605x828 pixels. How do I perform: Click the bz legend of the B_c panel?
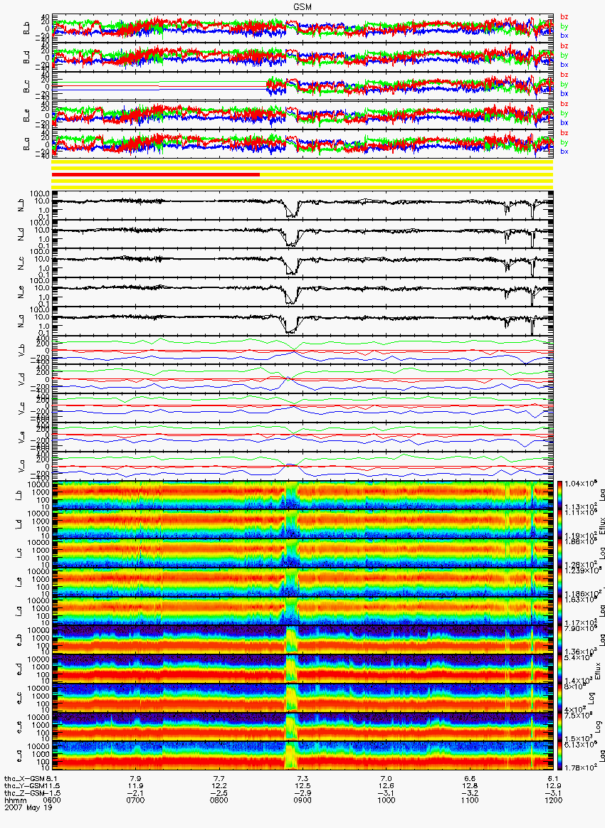[x=564, y=75]
